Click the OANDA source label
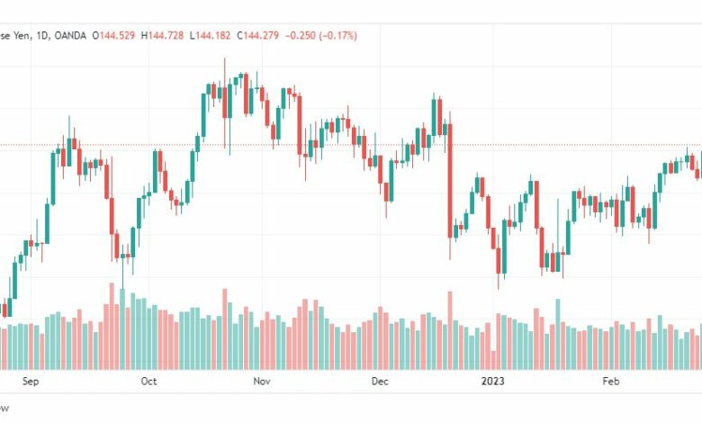The width and height of the screenshot is (702, 423). [70, 35]
